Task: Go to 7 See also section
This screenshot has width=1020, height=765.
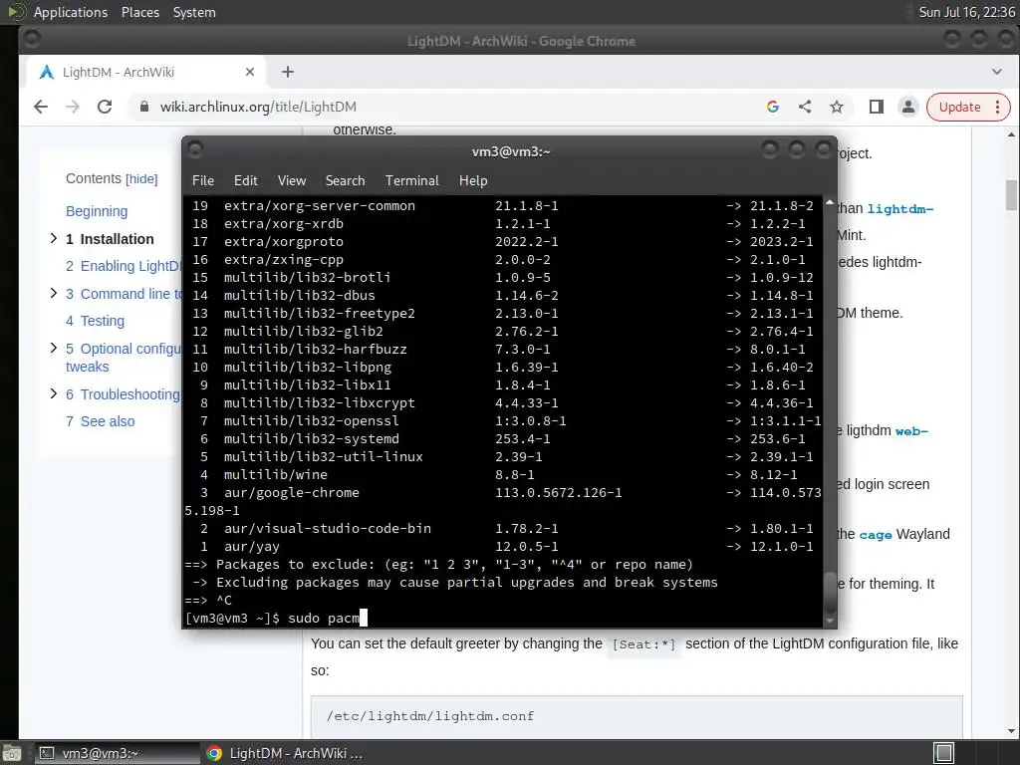Action: click(101, 421)
